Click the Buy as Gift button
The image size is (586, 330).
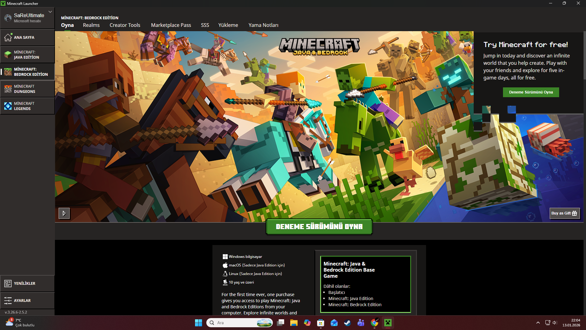(x=565, y=213)
